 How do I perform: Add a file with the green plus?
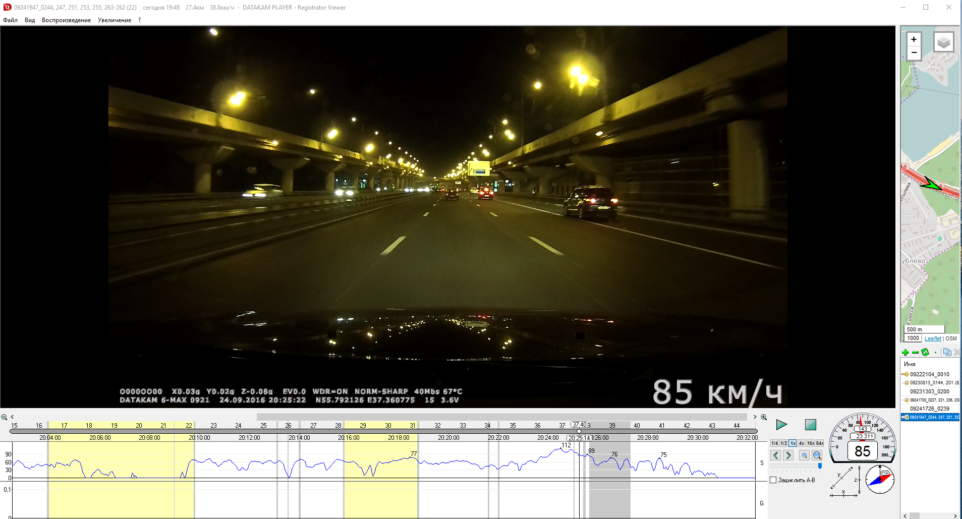point(905,352)
